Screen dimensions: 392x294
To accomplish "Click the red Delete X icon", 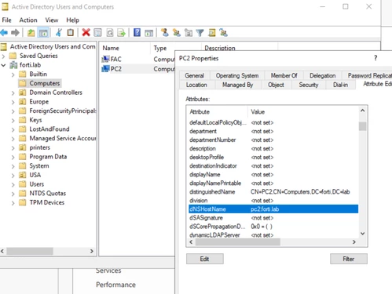I will pos(86,33).
